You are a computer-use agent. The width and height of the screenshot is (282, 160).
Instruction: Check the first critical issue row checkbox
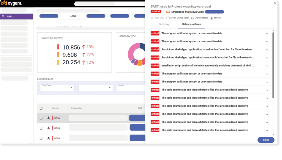click(41, 118)
